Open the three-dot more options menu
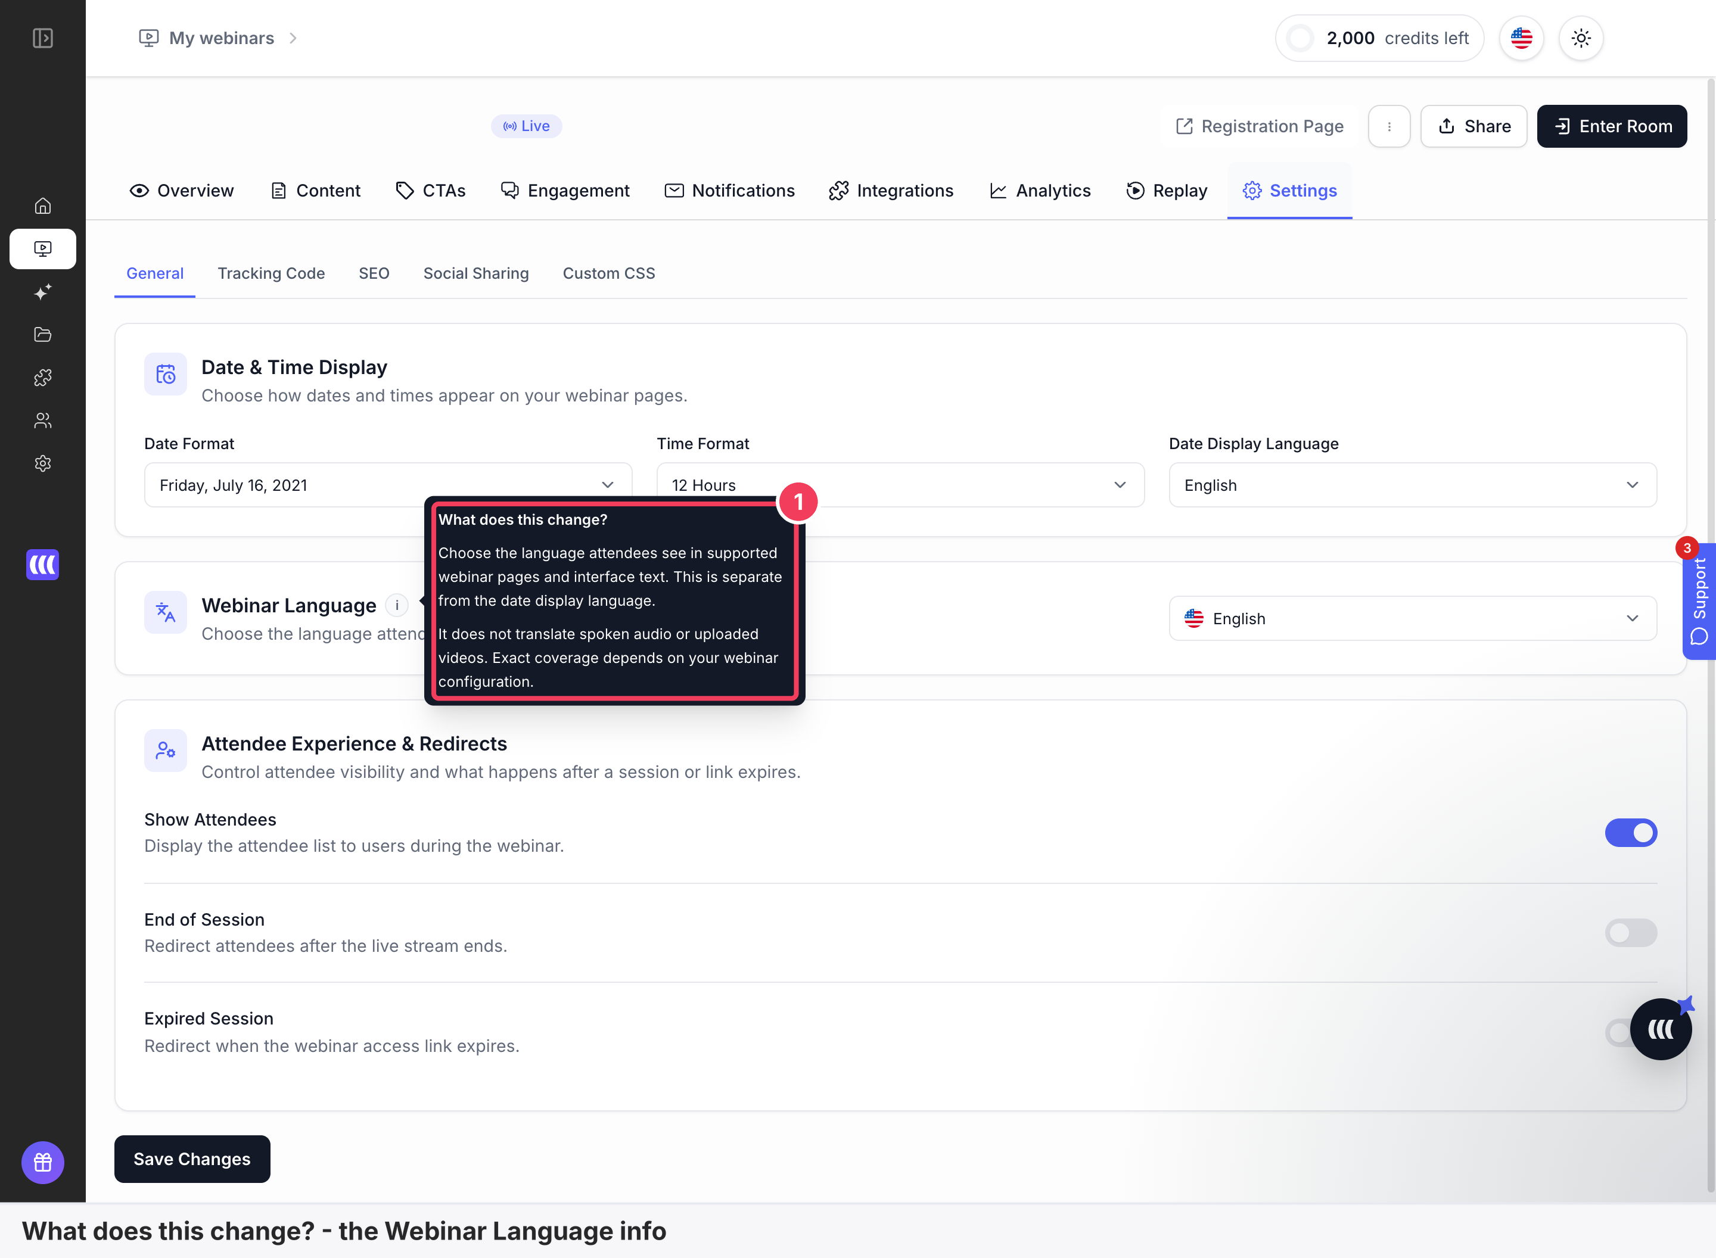 1389,126
